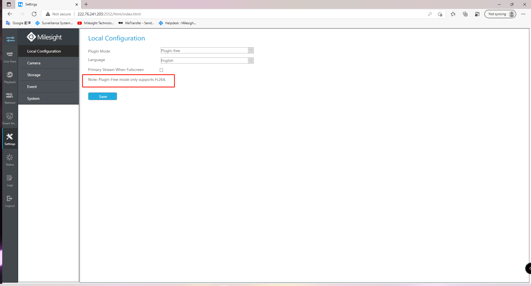Open the System settings menu
531x286 pixels.
click(x=48, y=98)
